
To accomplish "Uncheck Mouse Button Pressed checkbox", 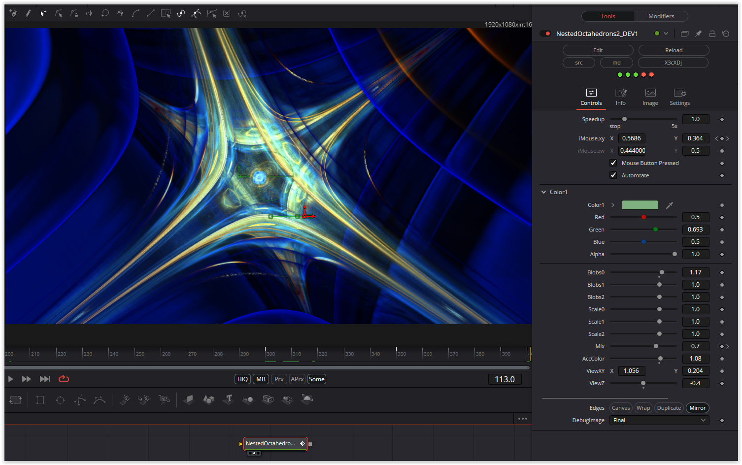I will point(613,163).
